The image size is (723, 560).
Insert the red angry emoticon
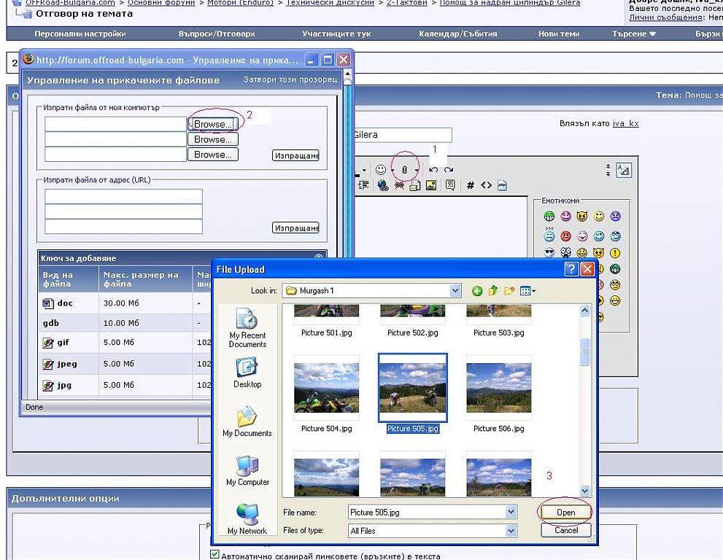(x=565, y=236)
